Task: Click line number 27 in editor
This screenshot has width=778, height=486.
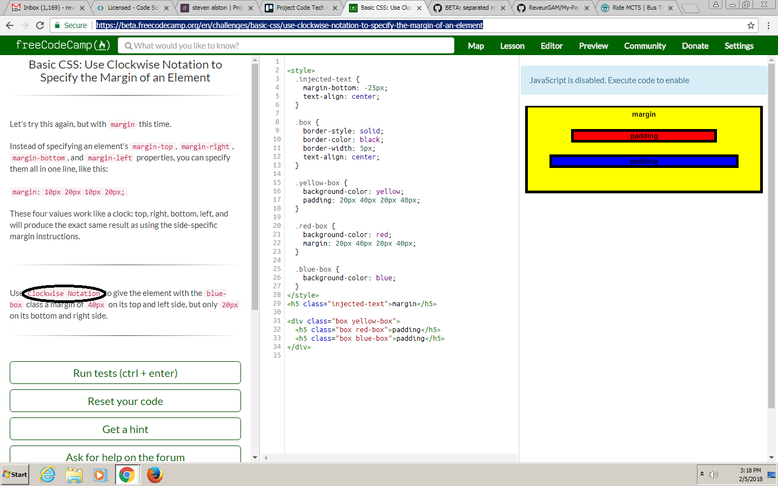Action: click(x=277, y=286)
